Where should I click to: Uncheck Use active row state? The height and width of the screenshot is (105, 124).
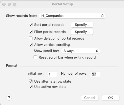31,87
